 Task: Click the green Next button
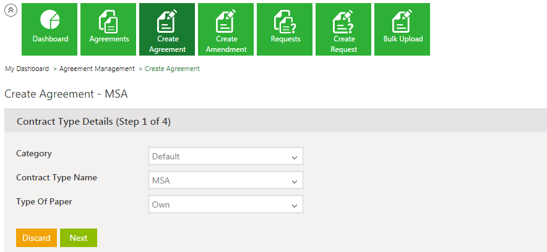pyautogui.click(x=79, y=238)
